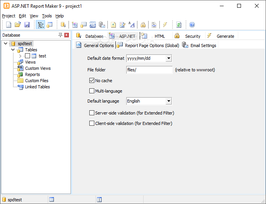This screenshot has height=204, width=266.
Task: Open security settings via the padlock toolbar icon
Action: [x=143, y=25]
